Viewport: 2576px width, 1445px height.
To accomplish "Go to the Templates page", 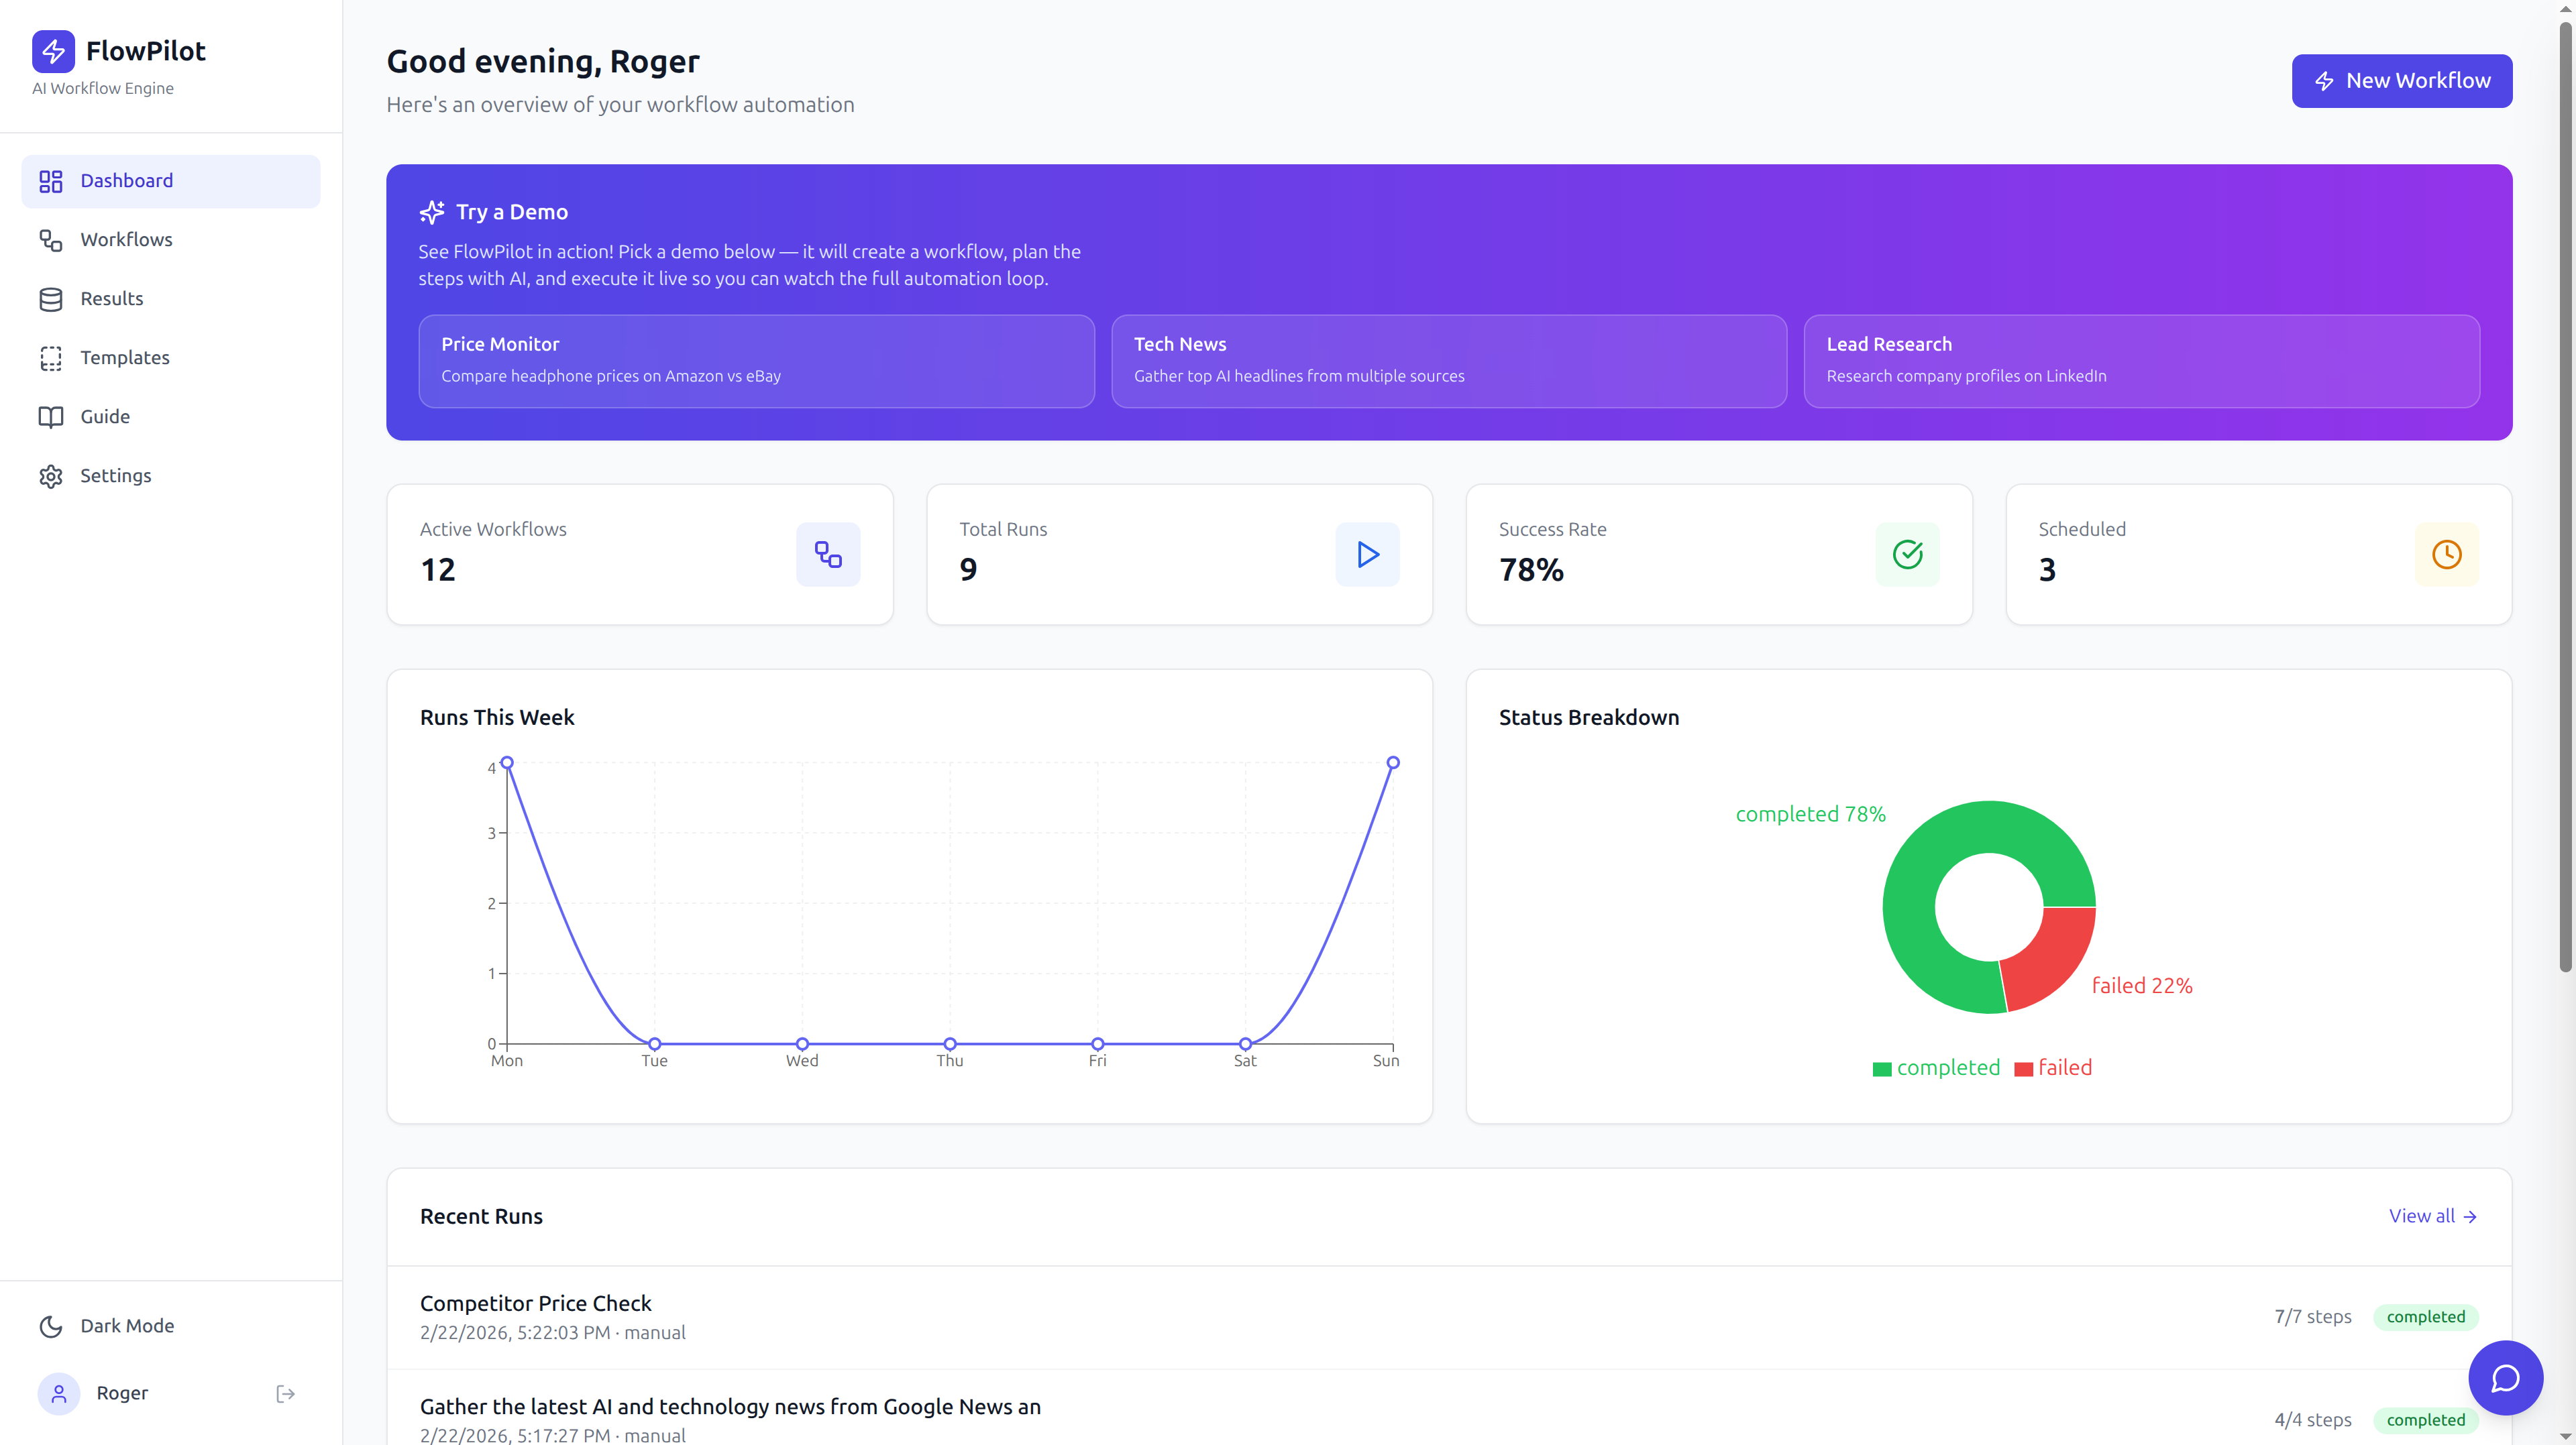I will 124,358.
